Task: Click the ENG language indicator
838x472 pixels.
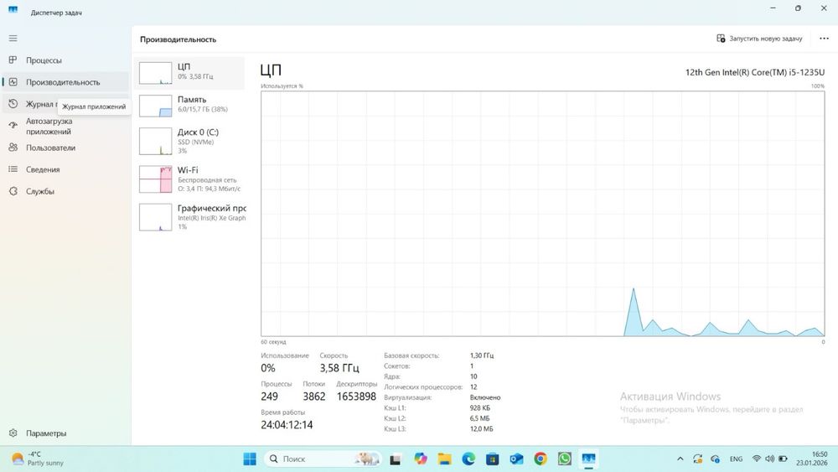Action: tap(736, 459)
